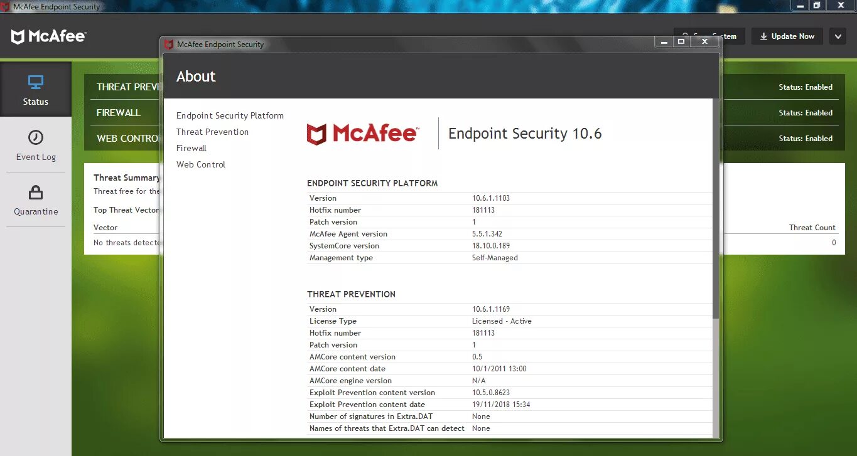Viewport: 857px width, 456px height.
Task: Click the Threat Count column header
Action: (812, 228)
